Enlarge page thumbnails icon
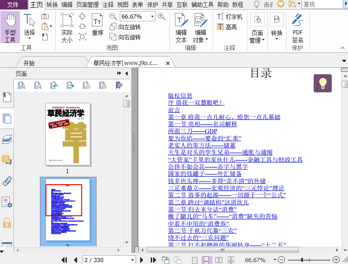Screen dimensions: 348x264 [x=21, y=85]
